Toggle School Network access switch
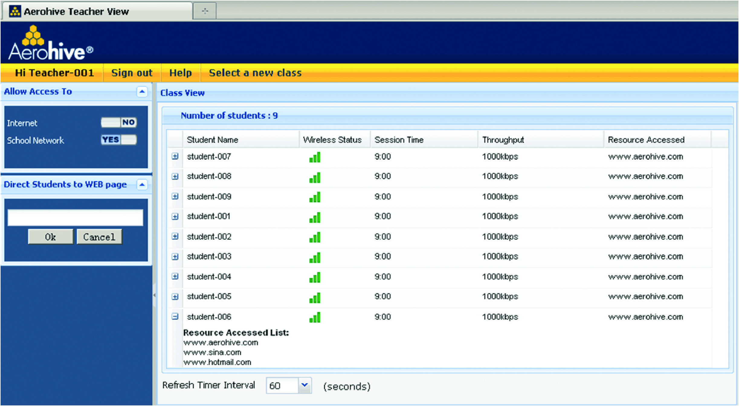The image size is (739, 406). (119, 140)
